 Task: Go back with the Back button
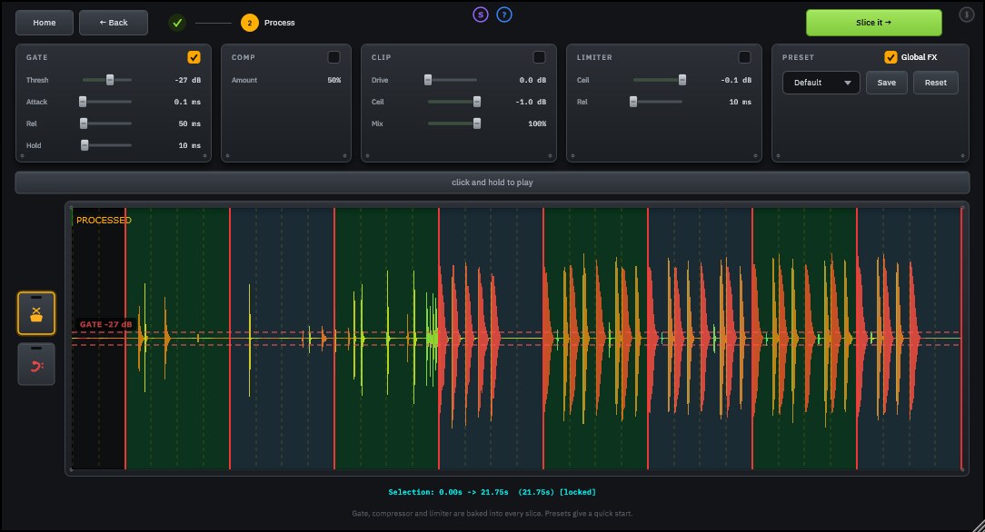114,23
